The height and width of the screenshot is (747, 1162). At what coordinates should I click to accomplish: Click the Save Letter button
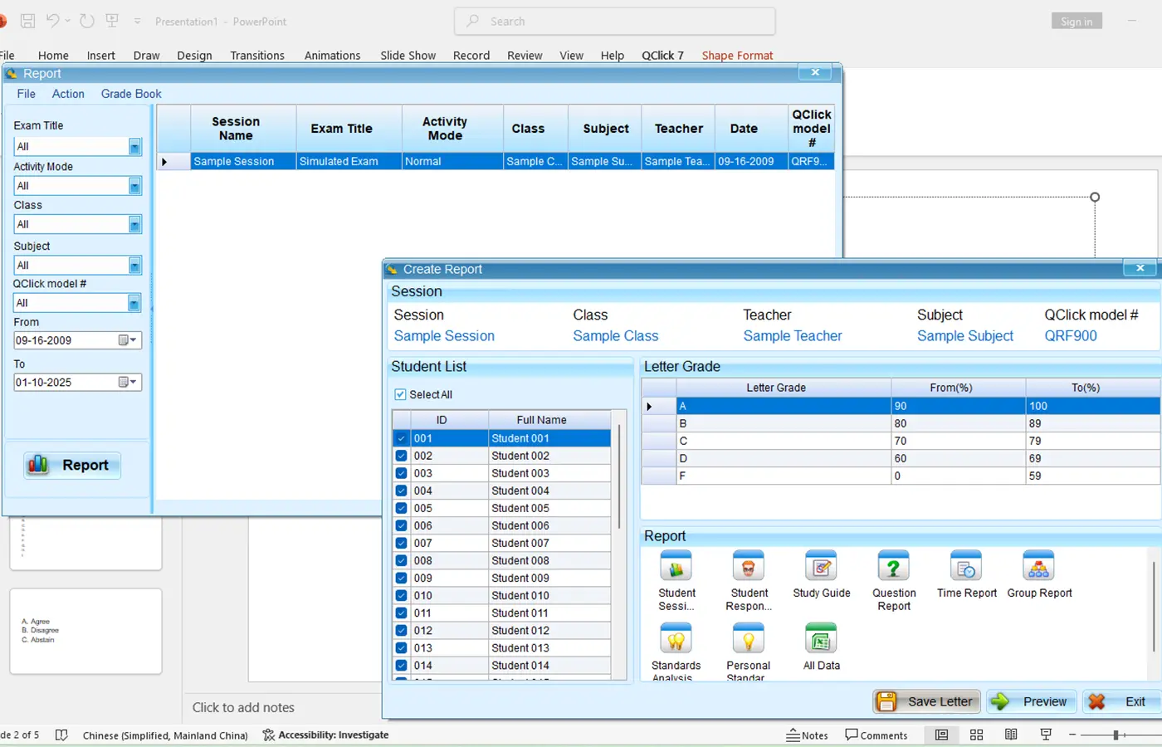click(926, 701)
